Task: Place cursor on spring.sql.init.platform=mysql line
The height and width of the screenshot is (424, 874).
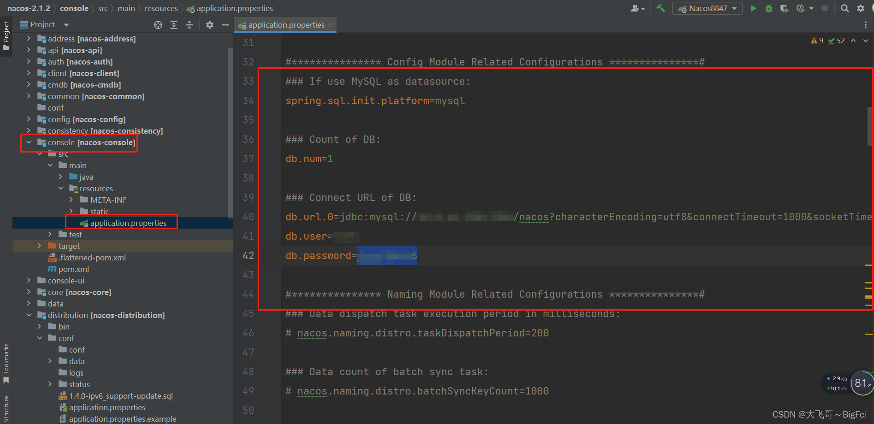Action: coord(375,100)
